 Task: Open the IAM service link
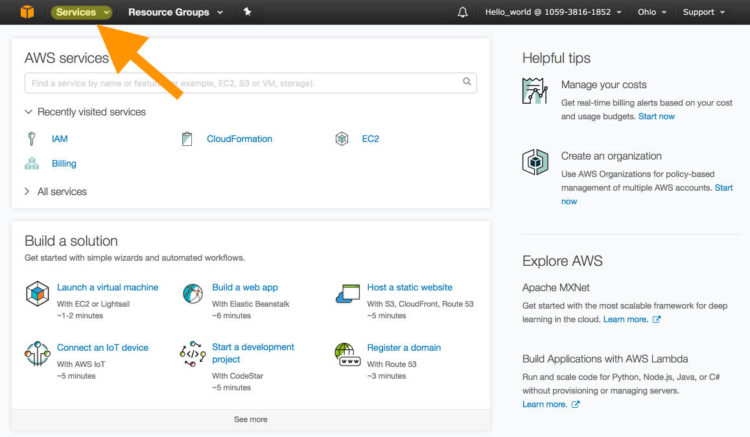[60, 139]
